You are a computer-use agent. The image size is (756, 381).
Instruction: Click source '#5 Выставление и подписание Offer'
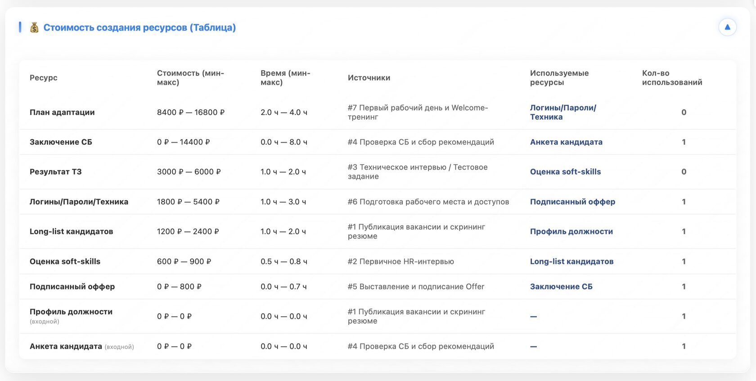point(416,287)
